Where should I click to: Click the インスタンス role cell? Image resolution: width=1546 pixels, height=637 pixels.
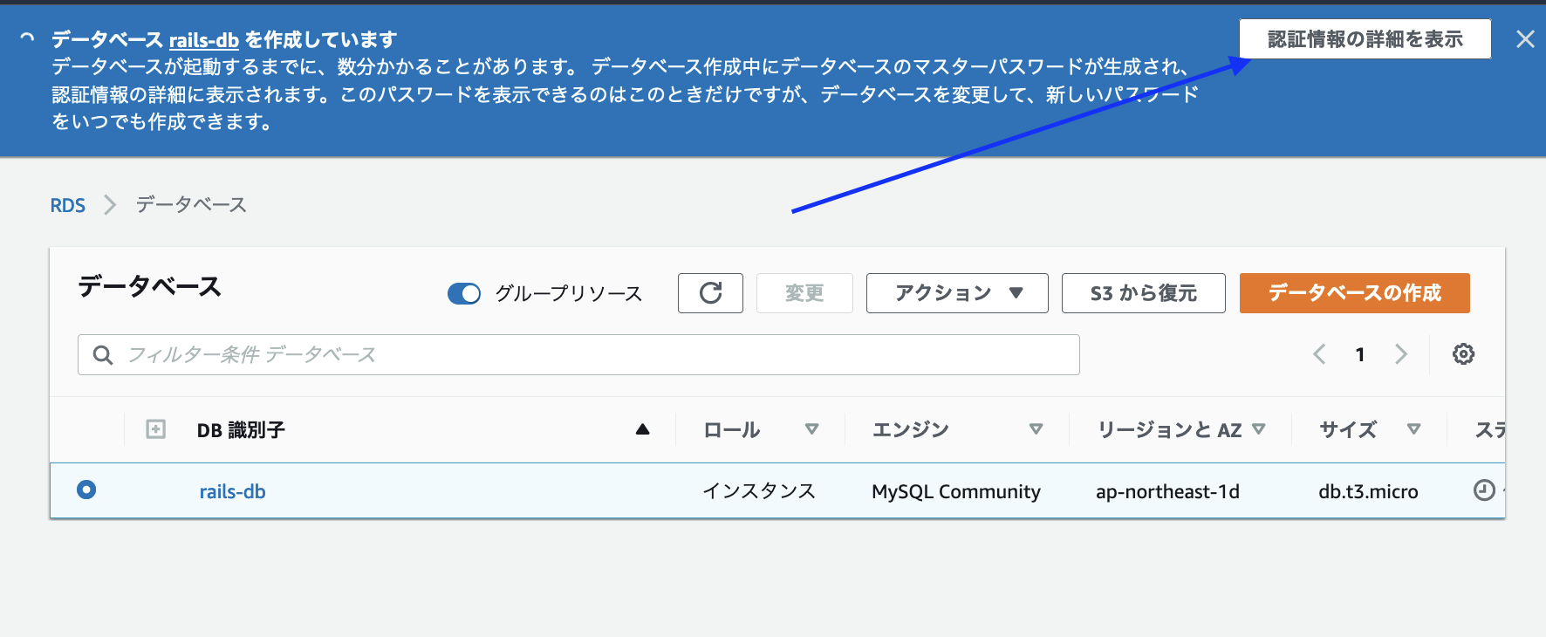(x=759, y=491)
